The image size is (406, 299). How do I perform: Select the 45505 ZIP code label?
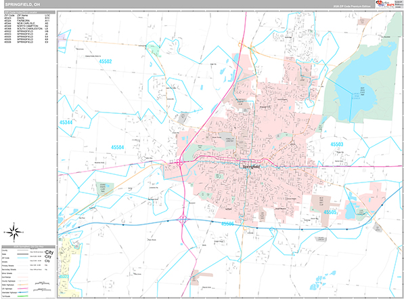(x=331, y=212)
